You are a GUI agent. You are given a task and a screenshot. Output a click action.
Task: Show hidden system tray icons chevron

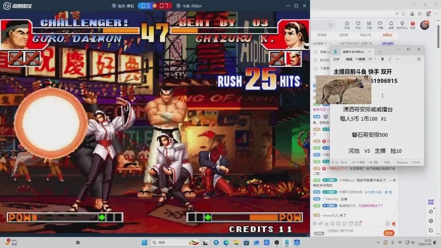(378, 242)
